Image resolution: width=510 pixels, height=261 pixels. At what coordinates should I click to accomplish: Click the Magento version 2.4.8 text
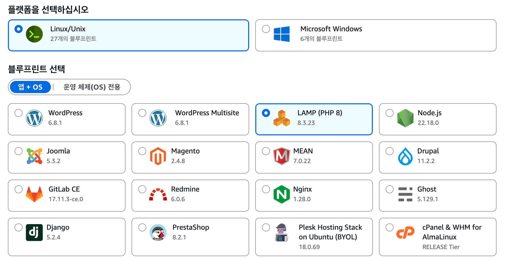click(x=178, y=161)
